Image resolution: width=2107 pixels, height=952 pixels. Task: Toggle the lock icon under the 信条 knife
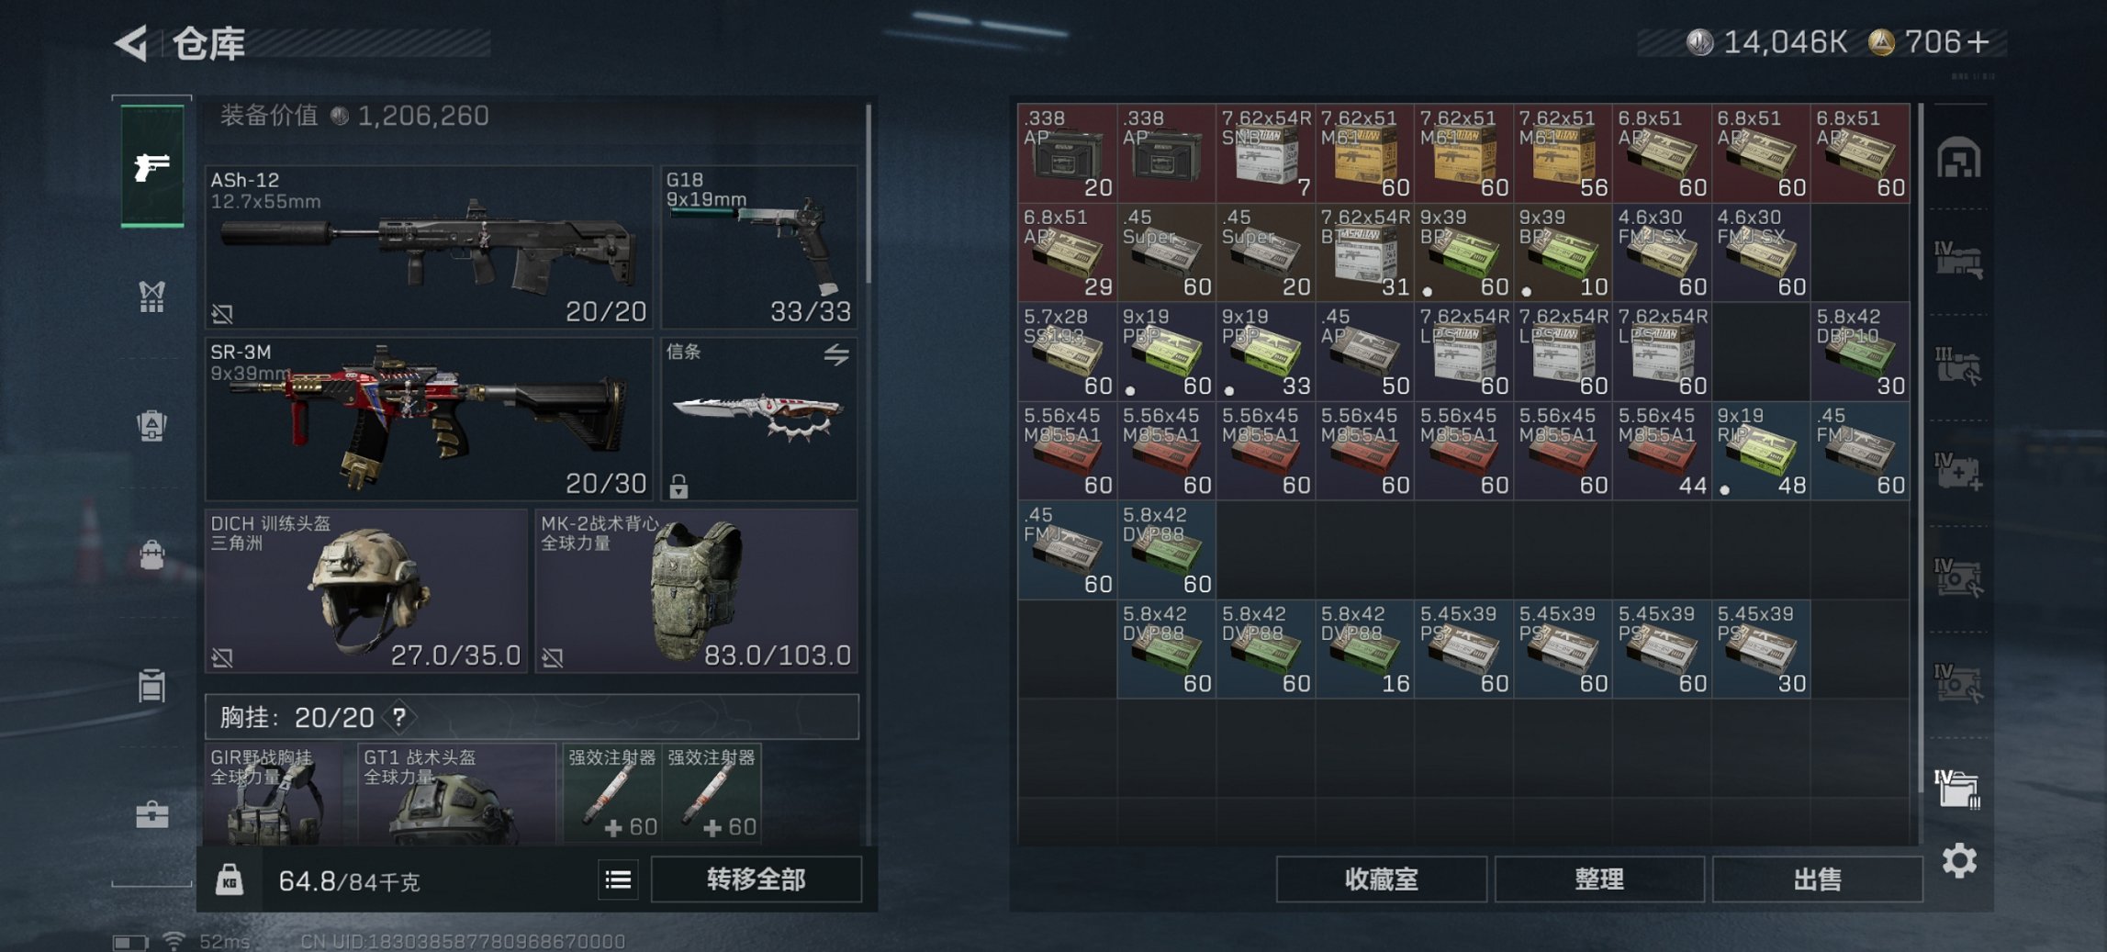678,486
